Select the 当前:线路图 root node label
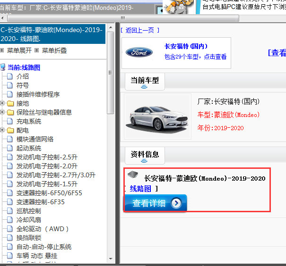This screenshot has width=286, height=266. (24, 67)
